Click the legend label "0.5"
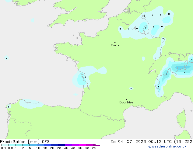This screenshot has height=149, width=193. click(11, 148)
